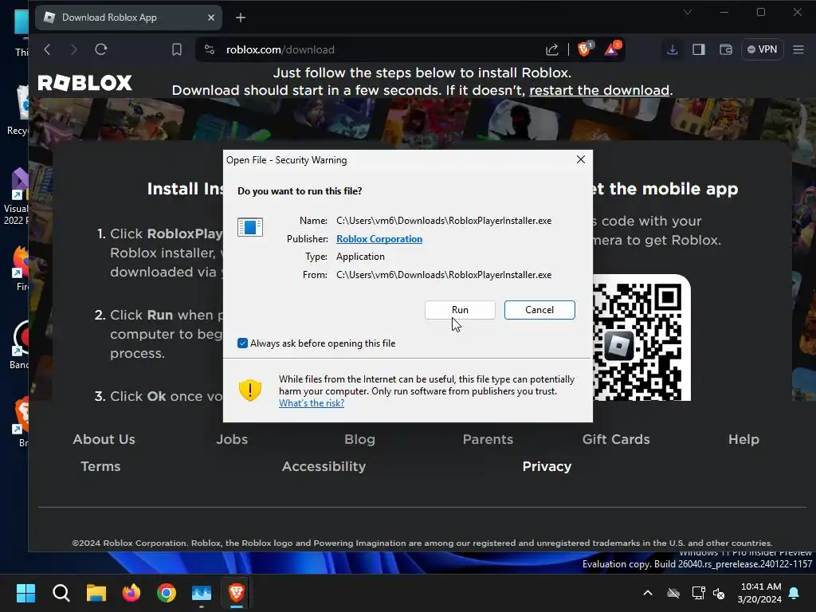The image size is (816, 612).
Task: Click the share page icon
Action: (552, 49)
